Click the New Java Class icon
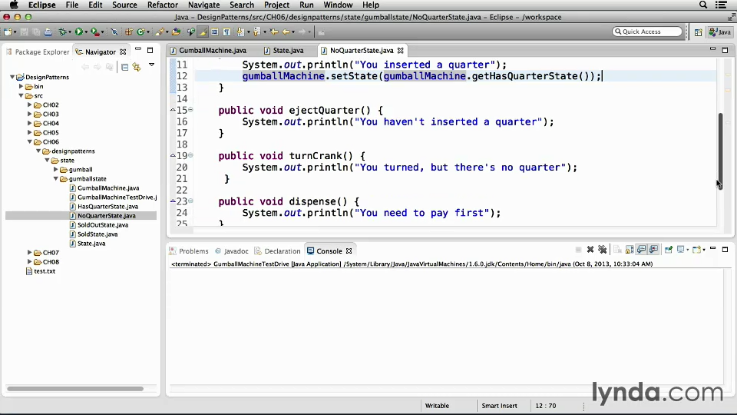This screenshot has width=737, height=415. point(140,32)
